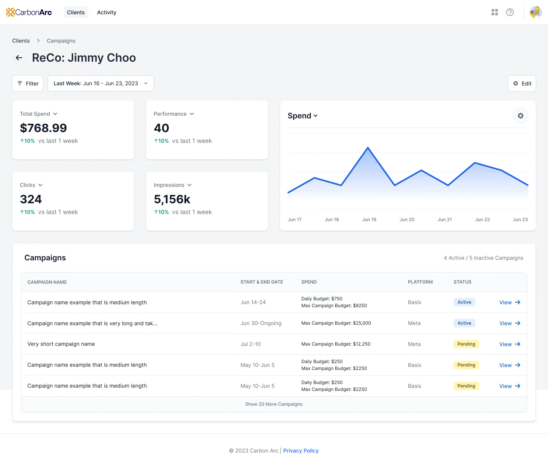This screenshot has width=548, height=467.
Task: Click the $768.99 total spend value
Action: click(43, 128)
